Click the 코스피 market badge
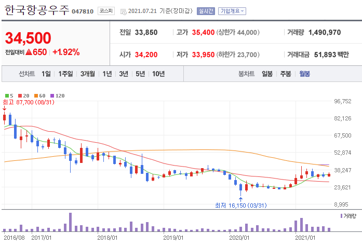362x247 pixels. point(106,11)
